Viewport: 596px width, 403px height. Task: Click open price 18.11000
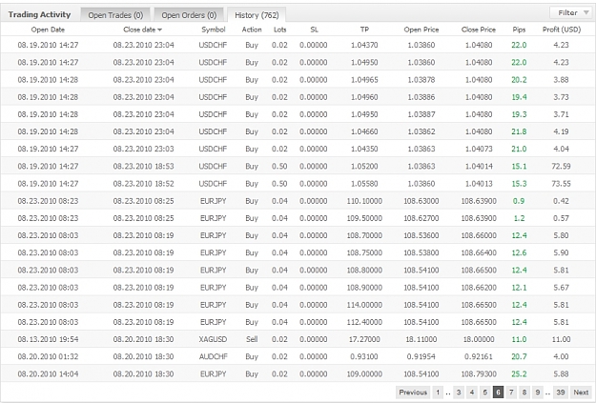421,339
